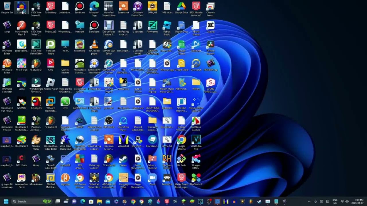Launch the Overwatch shortcut
Viewport: 367px width, 206px height.
[196, 65]
